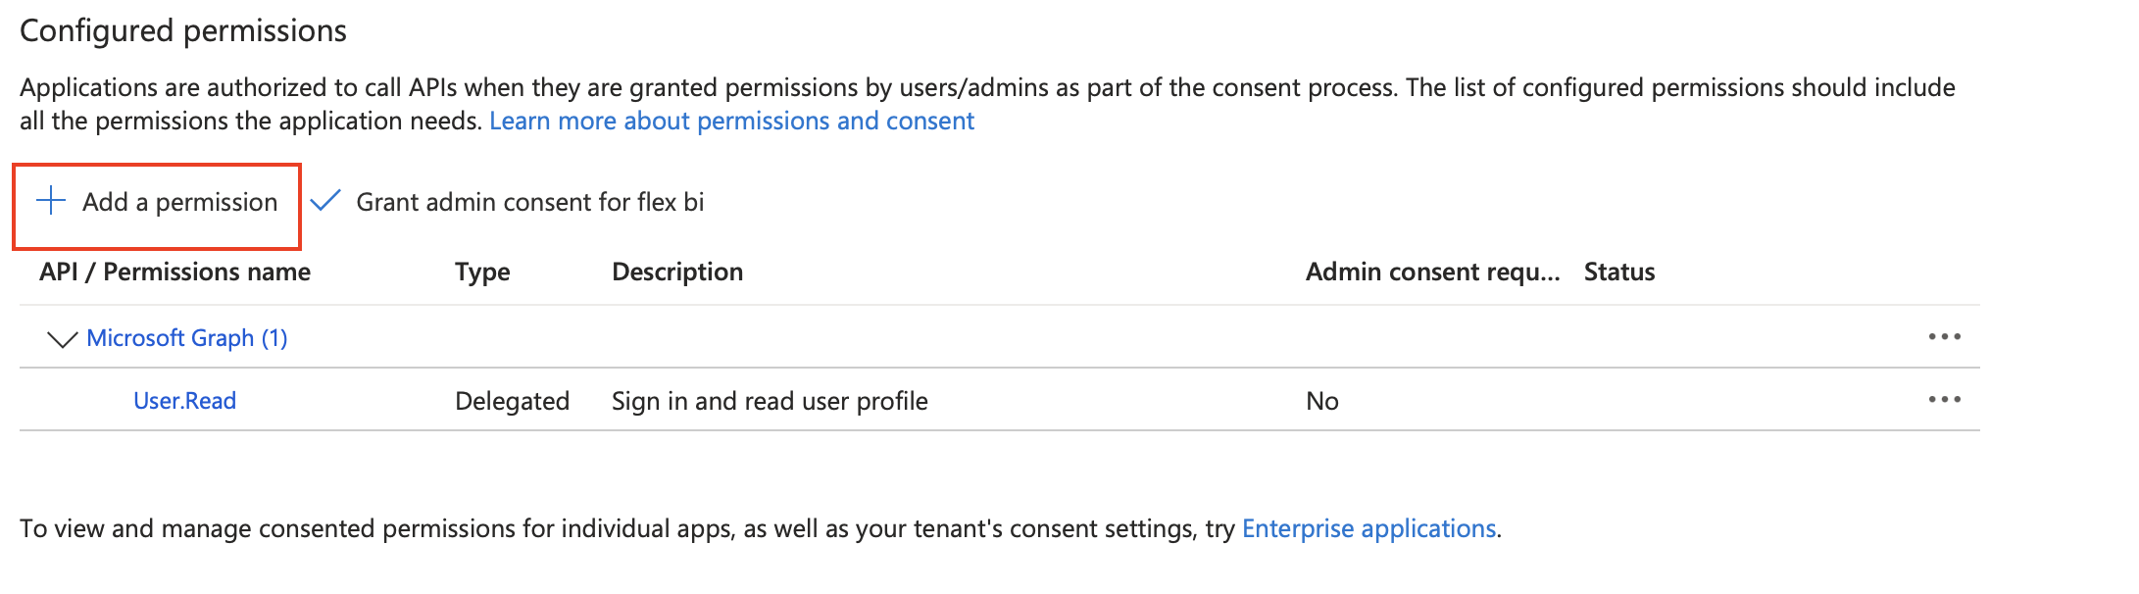Screen dimensions: 2139x594
Task: Go to Enterprise applications link
Action: [1368, 528]
